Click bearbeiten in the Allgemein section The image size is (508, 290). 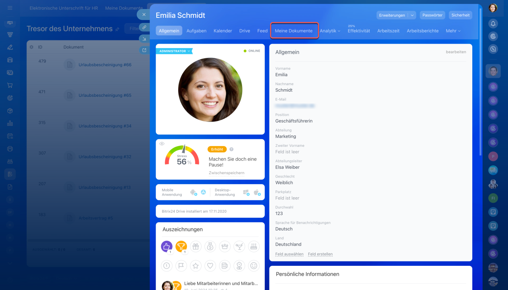(456, 52)
